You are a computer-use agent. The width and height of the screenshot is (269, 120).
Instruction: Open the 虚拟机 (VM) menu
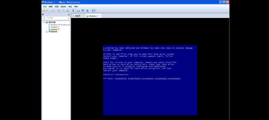point(63,7)
